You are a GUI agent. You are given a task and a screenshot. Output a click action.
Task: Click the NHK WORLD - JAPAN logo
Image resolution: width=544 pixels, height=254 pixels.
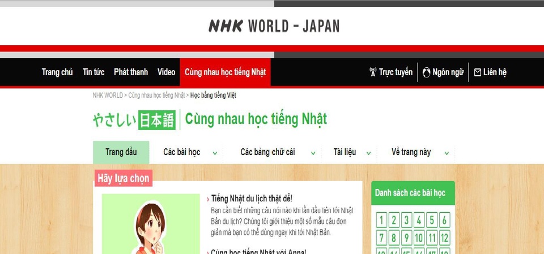click(274, 27)
